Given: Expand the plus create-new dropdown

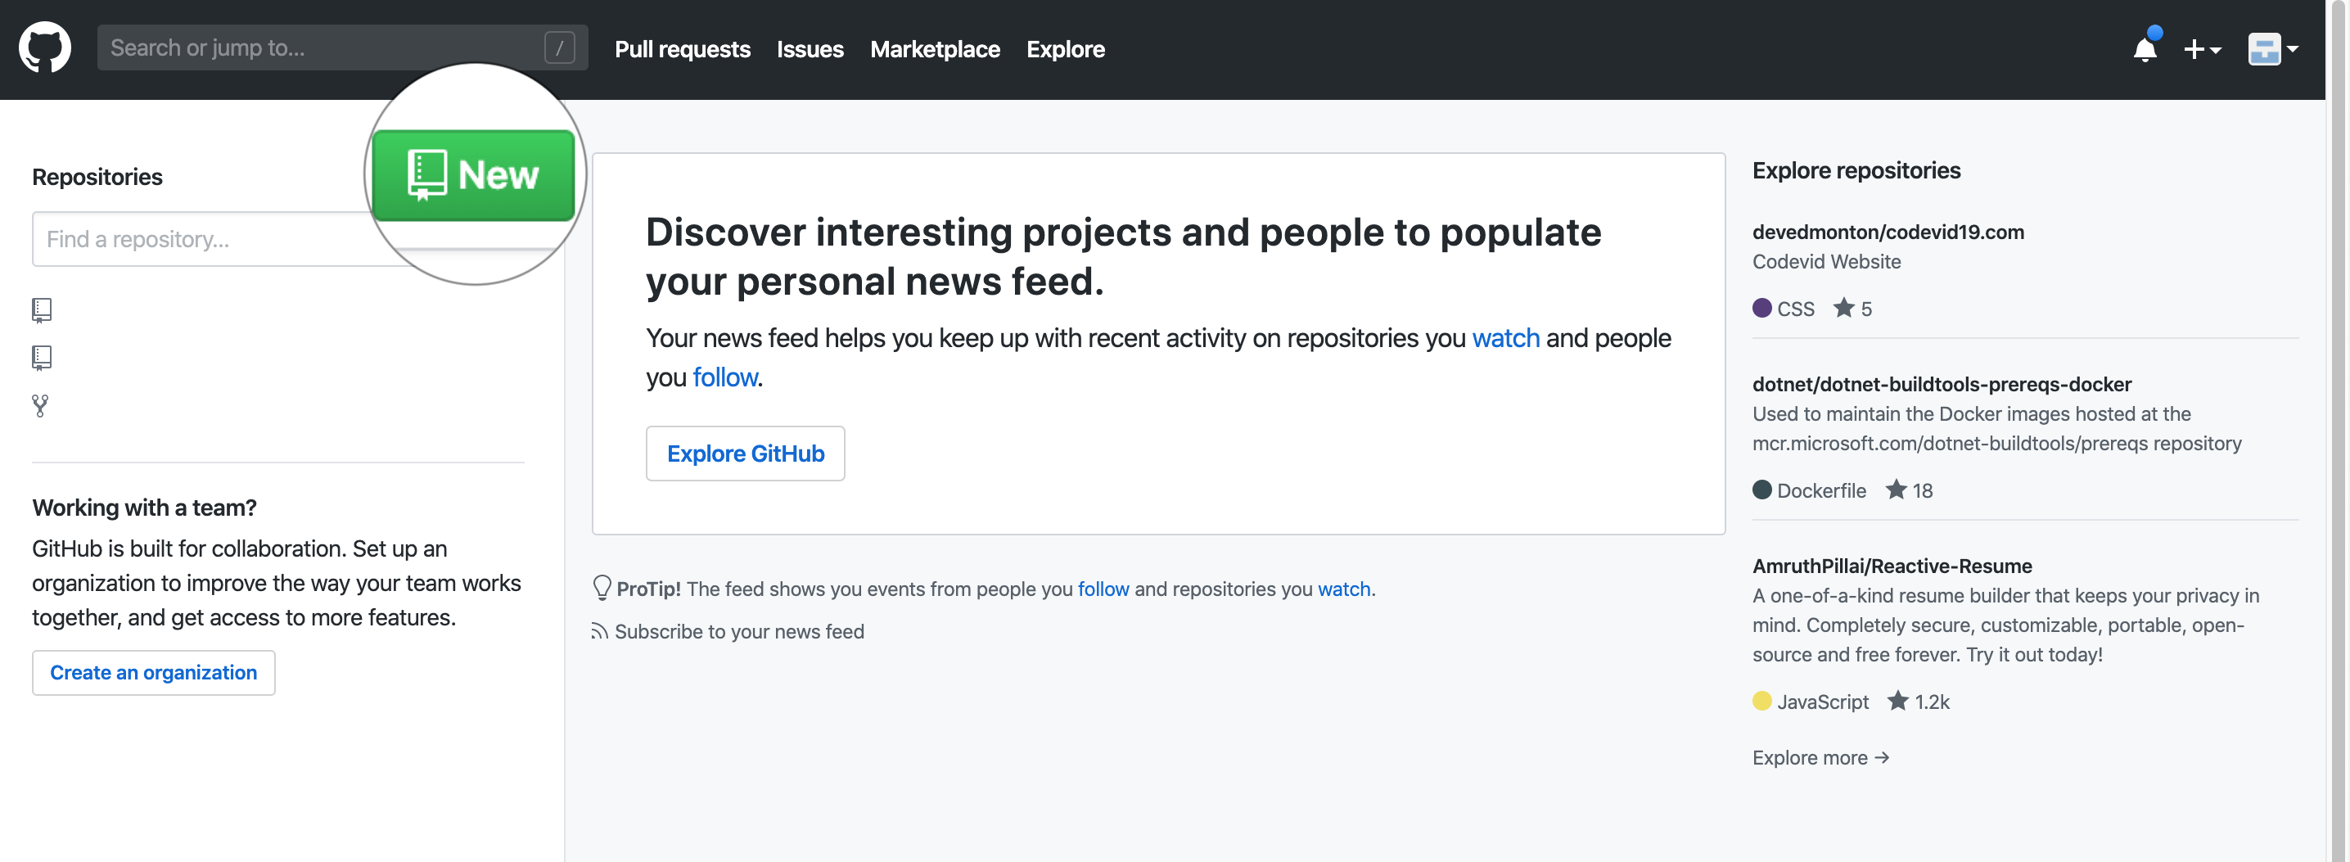Looking at the screenshot, I should coord(2202,49).
